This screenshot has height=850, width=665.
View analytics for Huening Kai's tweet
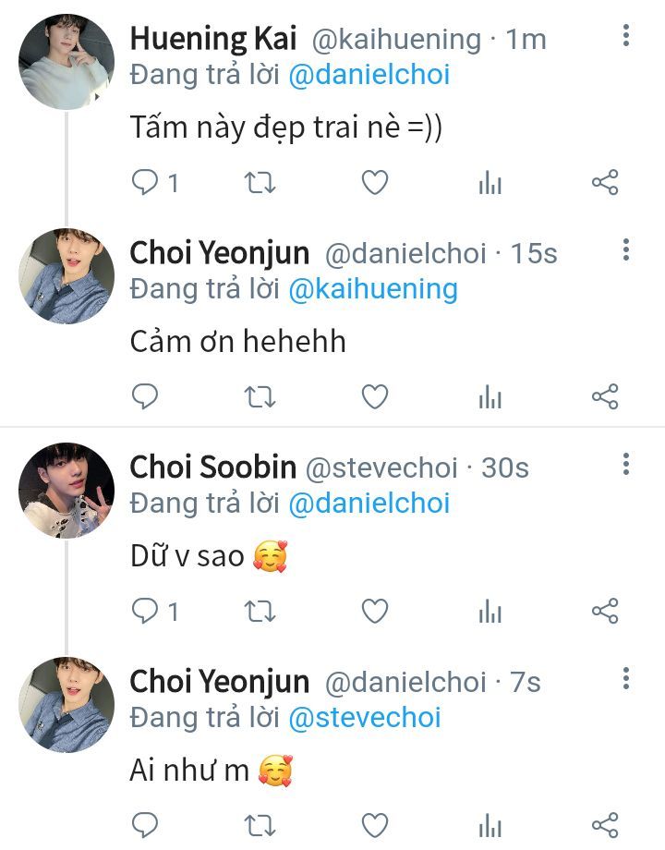tap(490, 183)
